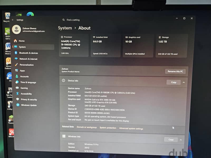Screen dimensions: 211x158
Task: Click the 'NVIDIA GeForce RTX 3080 (10 GB)' text
Action: (x=100, y=100)
